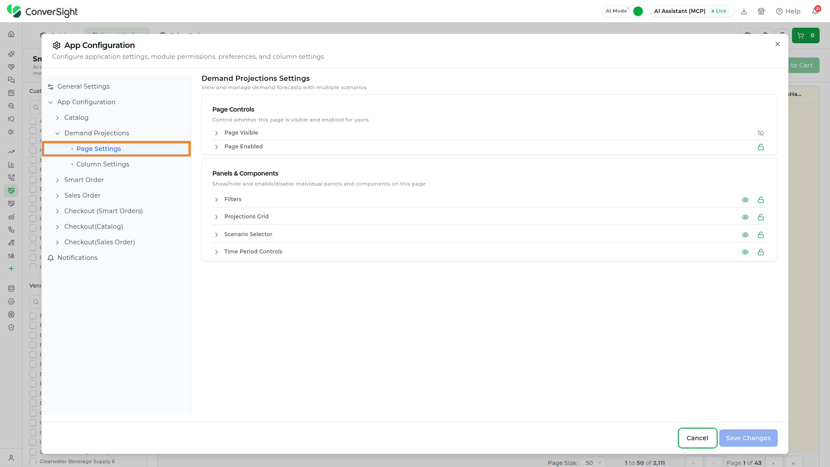Viewport: 830px width, 467px height.
Task: Open the Page Size dropdown
Action: (593, 463)
